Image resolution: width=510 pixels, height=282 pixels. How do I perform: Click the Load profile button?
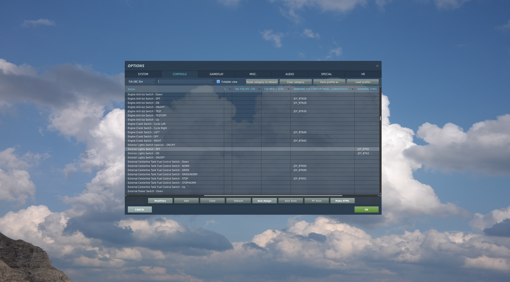tap(363, 82)
